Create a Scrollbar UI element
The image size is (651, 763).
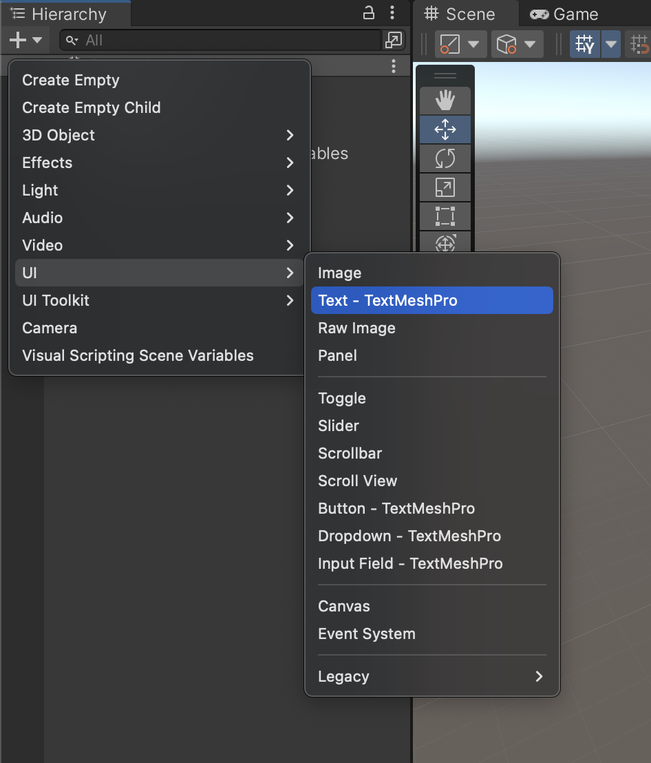tap(432, 453)
